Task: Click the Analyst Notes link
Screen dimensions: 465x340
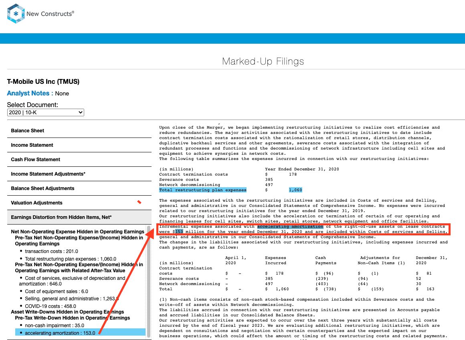Action: (x=30, y=93)
